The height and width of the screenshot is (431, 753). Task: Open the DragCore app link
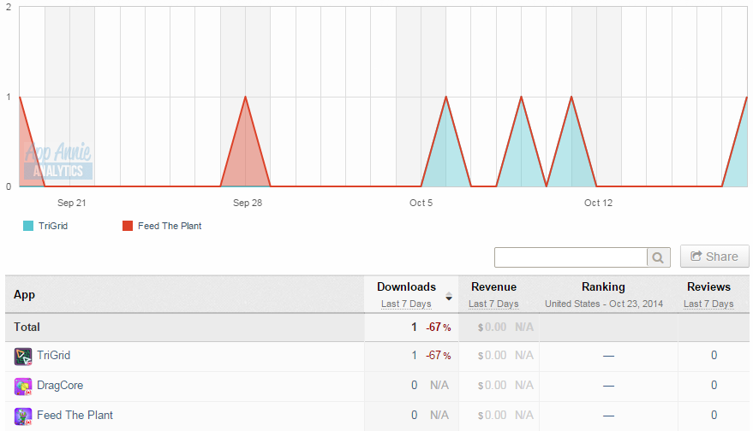tap(60, 385)
